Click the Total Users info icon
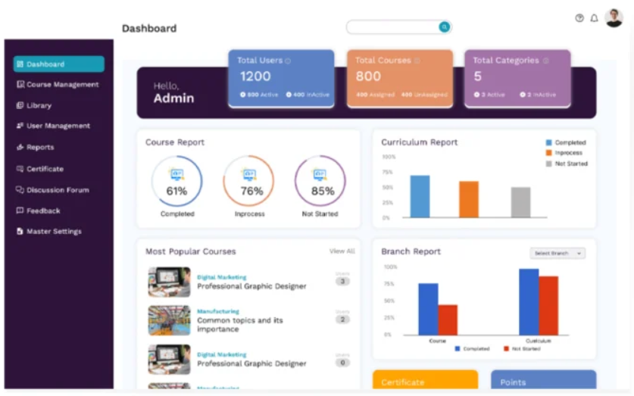The image size is (634, 396). (288, 61)
